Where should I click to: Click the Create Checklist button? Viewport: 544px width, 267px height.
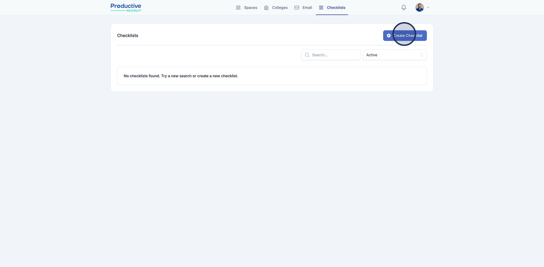click(x=405, y=36)
